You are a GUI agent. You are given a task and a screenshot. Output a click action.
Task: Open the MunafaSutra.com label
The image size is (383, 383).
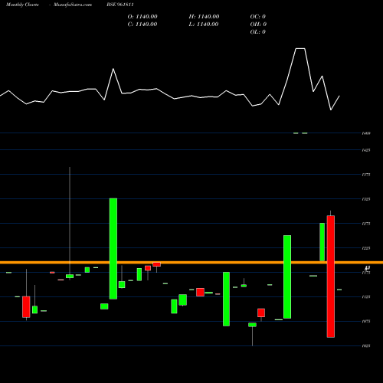pos(73,5)
